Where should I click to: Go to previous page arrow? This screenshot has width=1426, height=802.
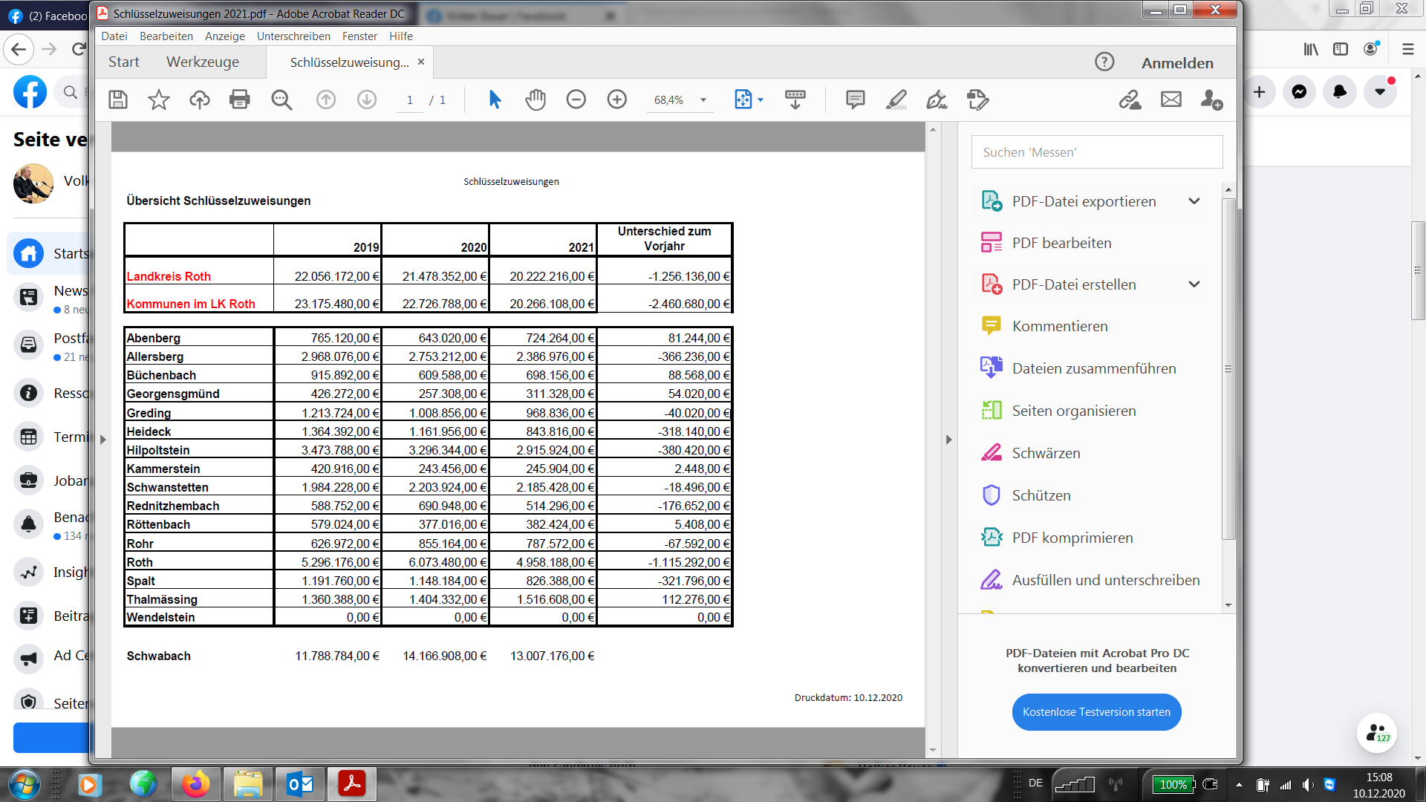pos(326,100)
